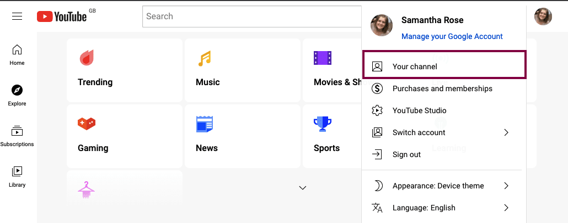Click the YouTube Studio gear icon
This screenshot has height=223, width=568.
coord(377,110)
